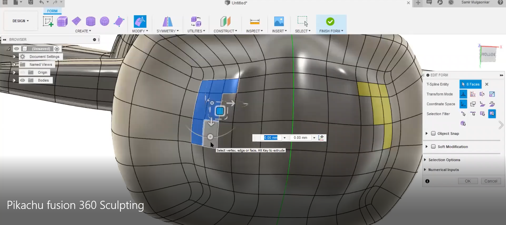Set Transform Mode to Translation
Viewport: 506px width, 225px height.
(473, 94)
